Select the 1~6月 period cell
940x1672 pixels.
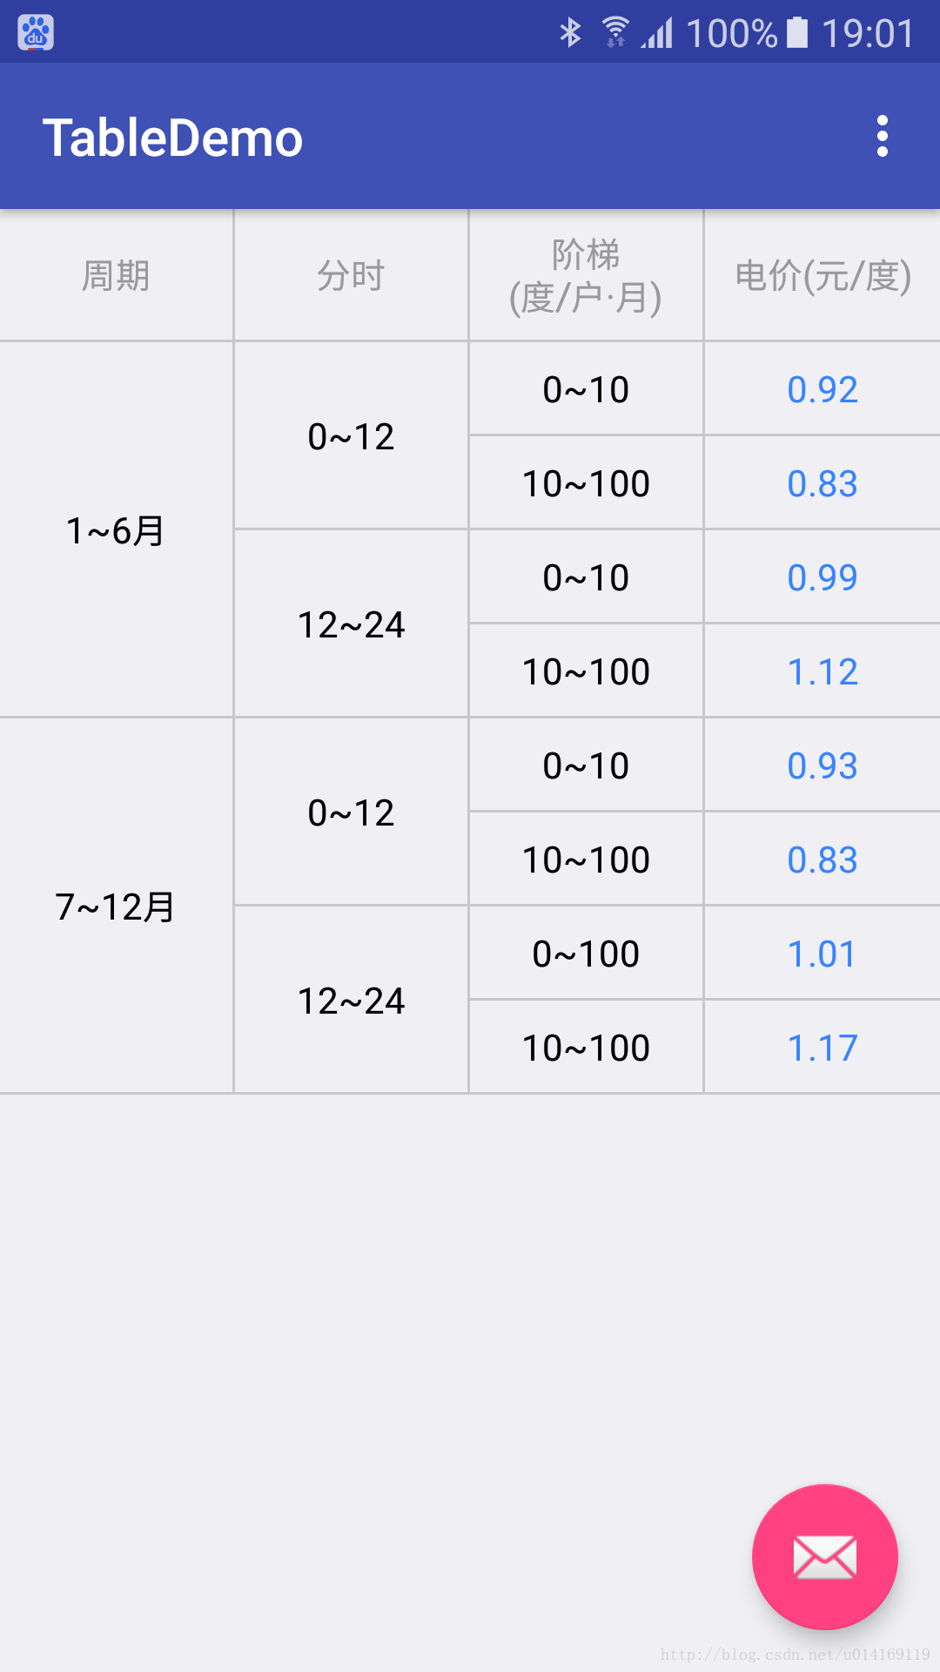tap(116, 529)
